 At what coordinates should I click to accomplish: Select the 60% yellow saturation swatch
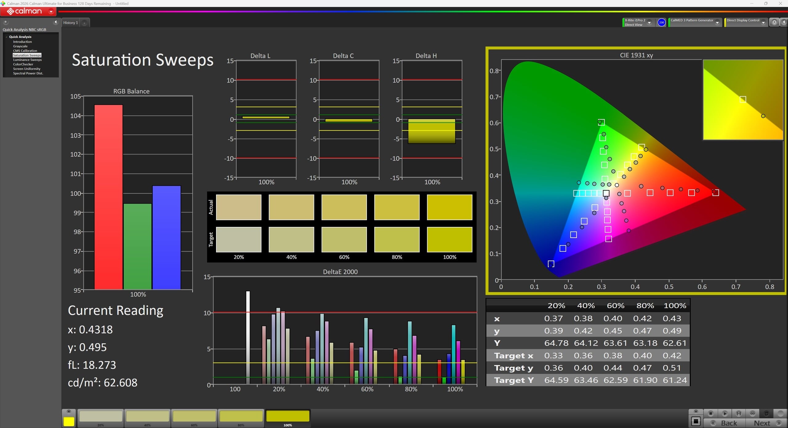click(194, 418)
